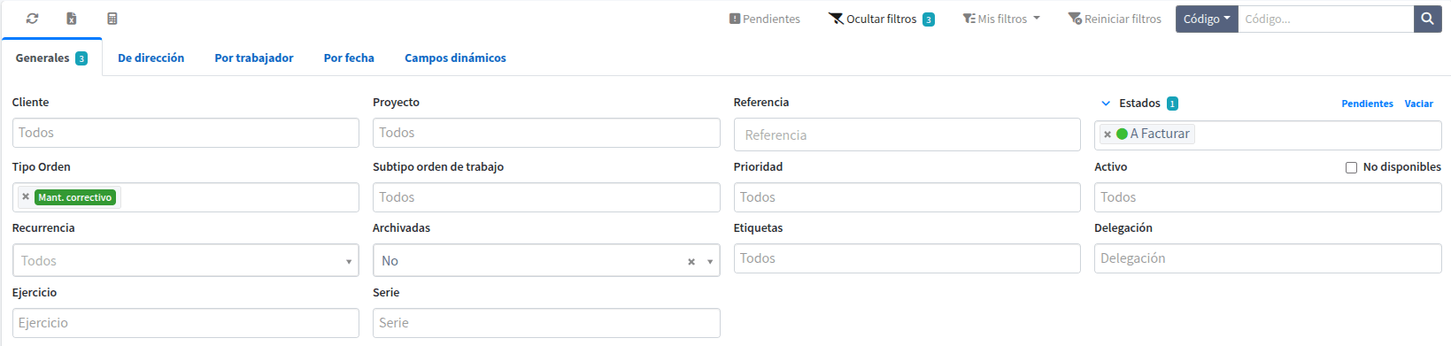This screenshot has height=346, width=1451.
Task: Remove the Mant. correctivo tag
Action: [x=26, y=197]
